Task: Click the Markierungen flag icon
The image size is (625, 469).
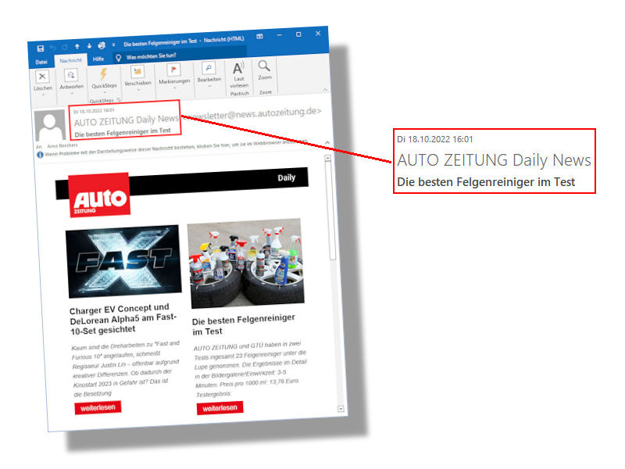Action: coord(173,70)
